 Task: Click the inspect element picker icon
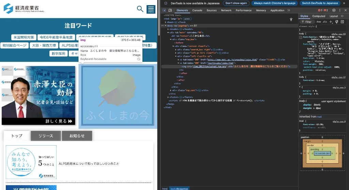coord(164,10)
